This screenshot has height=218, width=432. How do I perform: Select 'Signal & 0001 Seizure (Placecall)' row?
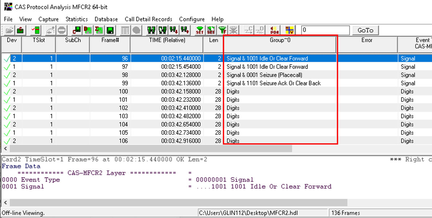[217, 75]
